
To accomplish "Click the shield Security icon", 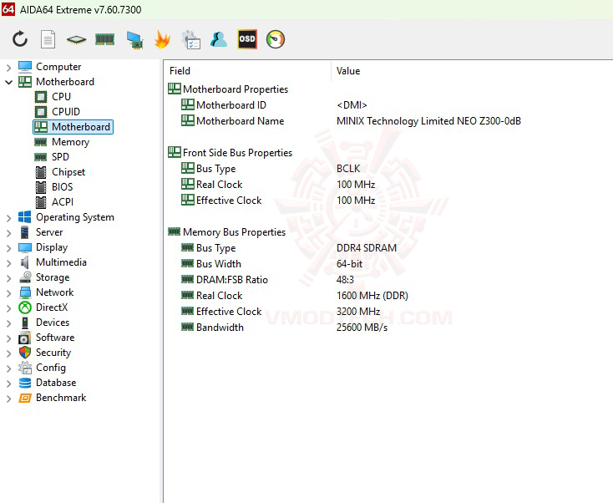I will click(x=25, y=353).
